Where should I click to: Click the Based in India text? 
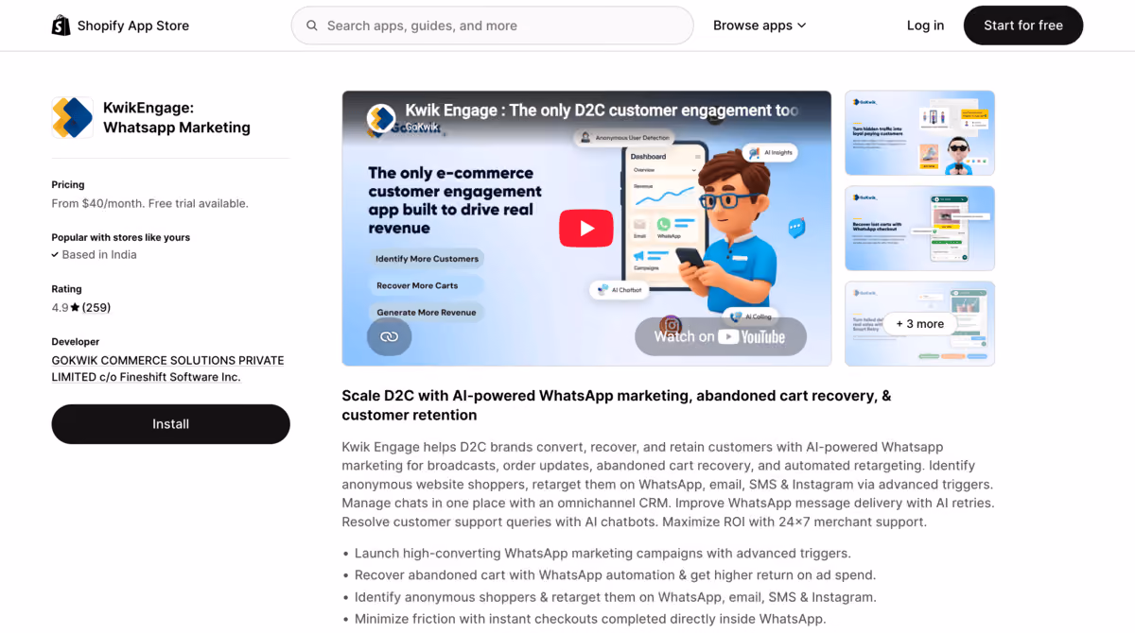pos(99,255)
